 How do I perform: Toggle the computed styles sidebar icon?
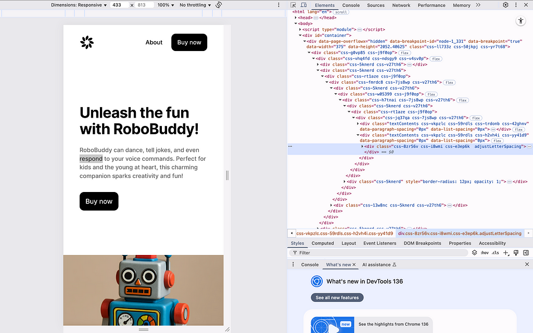tap(526, 253)
